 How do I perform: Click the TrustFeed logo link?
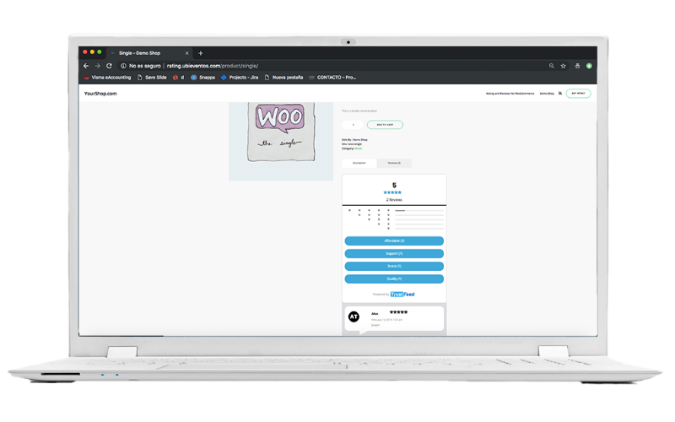[x=402, y=295]
